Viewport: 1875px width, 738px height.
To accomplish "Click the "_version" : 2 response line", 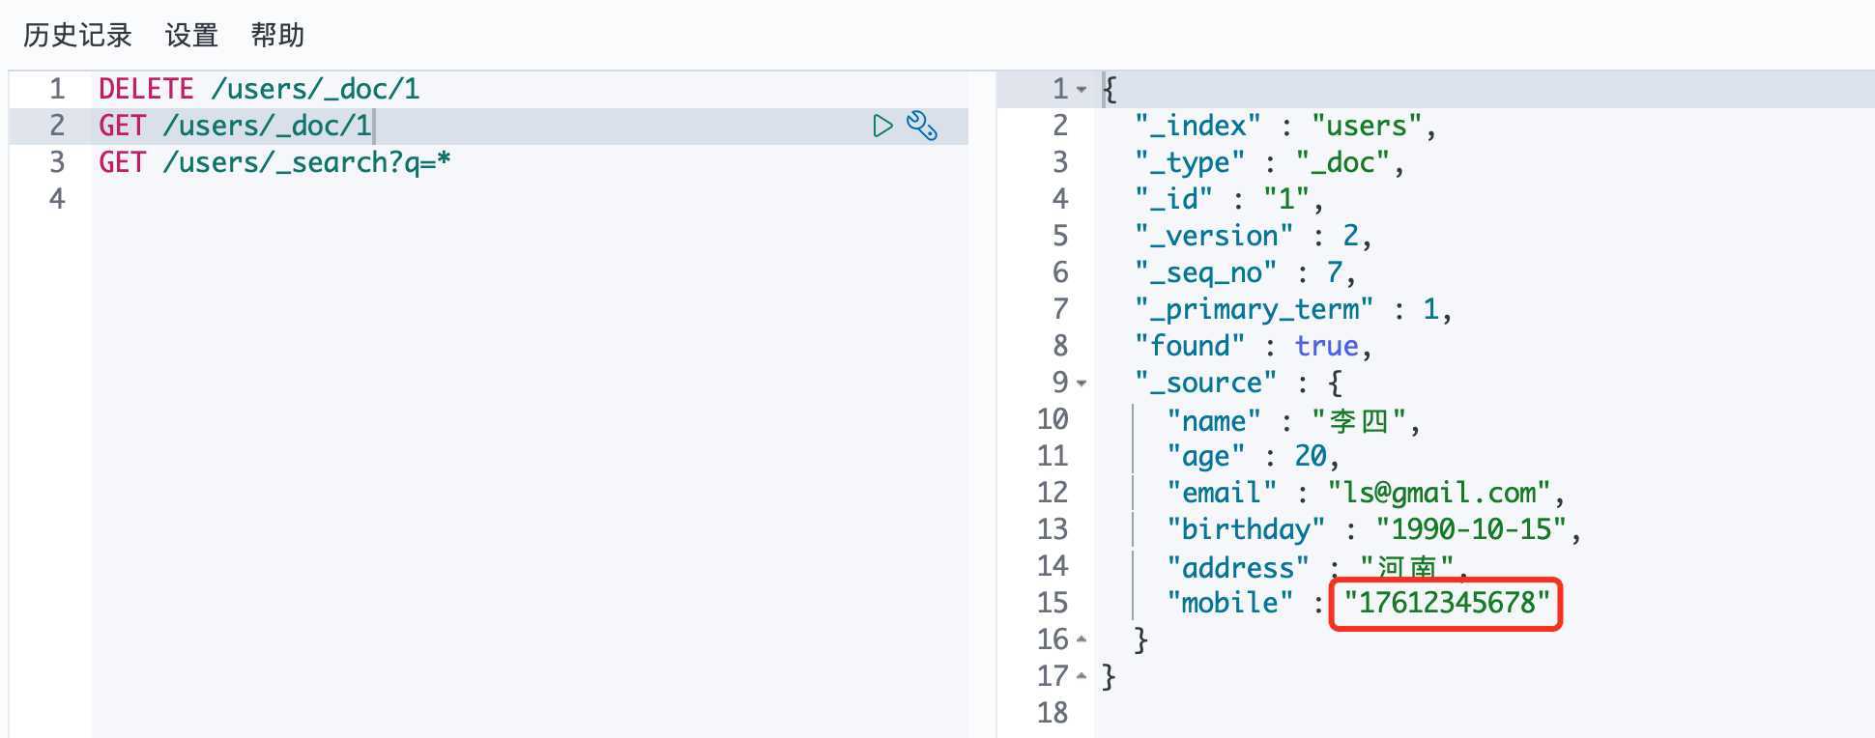I will 1253,236.
